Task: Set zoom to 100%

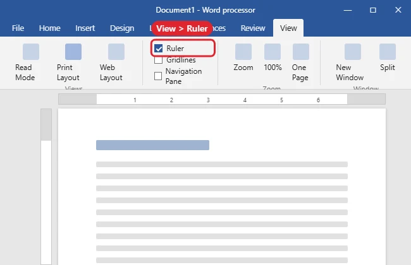Action: pyautogui.click(x=273, y=57)
